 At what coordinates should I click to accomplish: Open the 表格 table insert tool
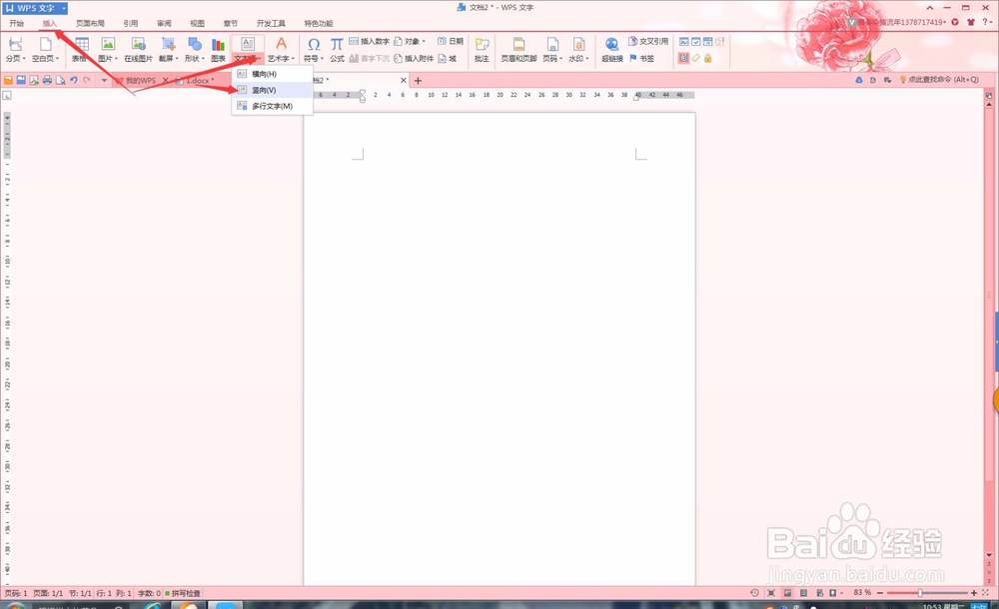pyautogui.click(x=80, y=49)
